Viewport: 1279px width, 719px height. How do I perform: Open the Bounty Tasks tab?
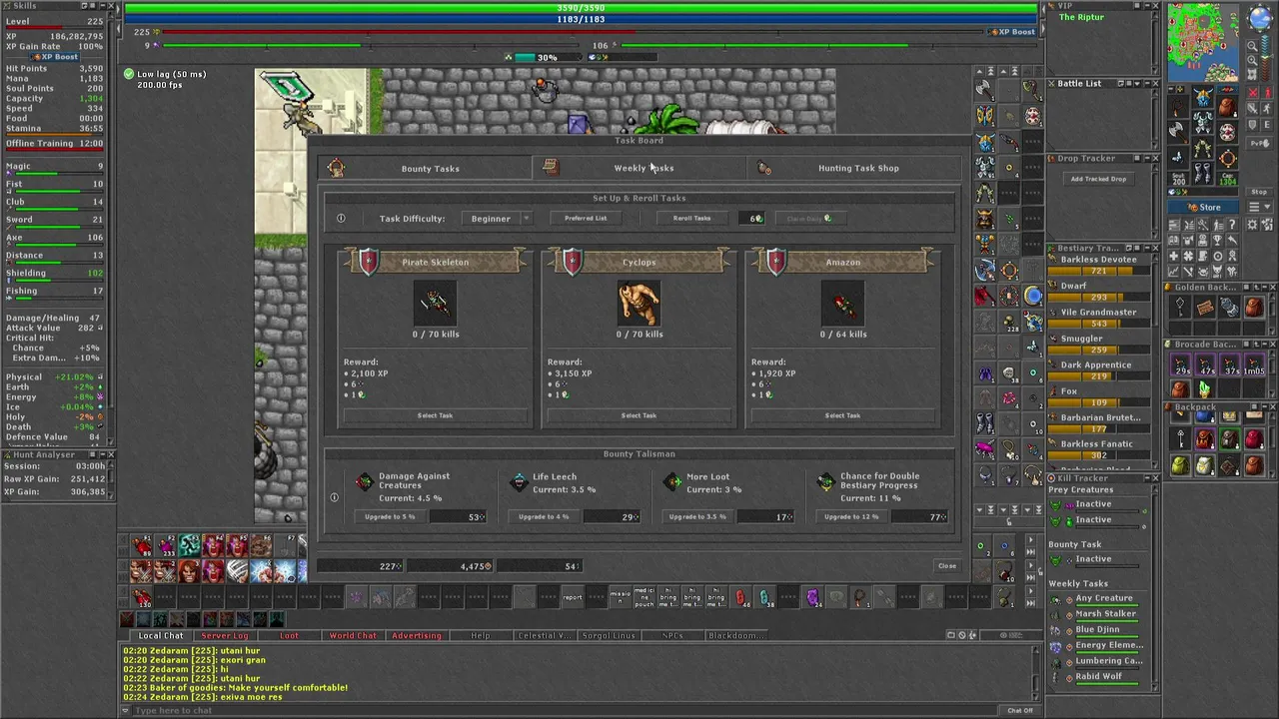[425, 168]
